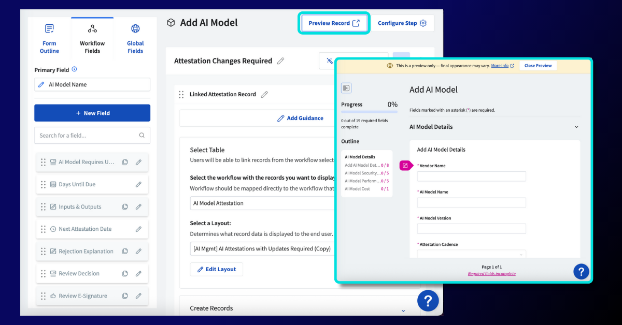622x325 pixels.
Task: Open Add AI Model Det… outline item
Action: (x=366, y=165)
